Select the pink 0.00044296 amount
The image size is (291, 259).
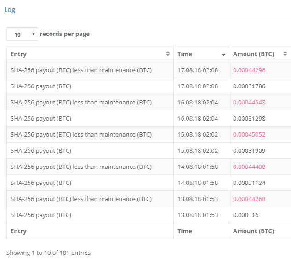(249, 70)
